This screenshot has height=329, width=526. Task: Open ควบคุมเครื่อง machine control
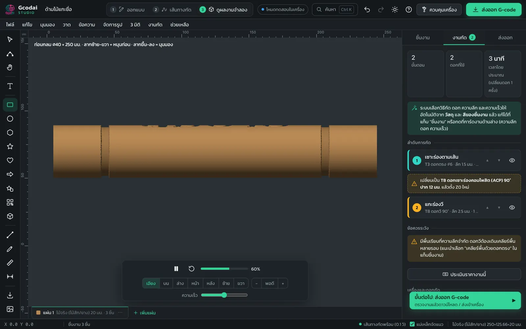[439, 10]
